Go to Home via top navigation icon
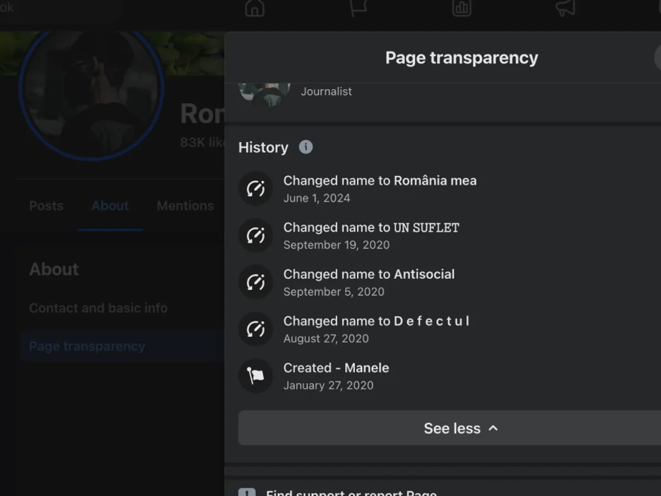661x496 pixels. 254,8
